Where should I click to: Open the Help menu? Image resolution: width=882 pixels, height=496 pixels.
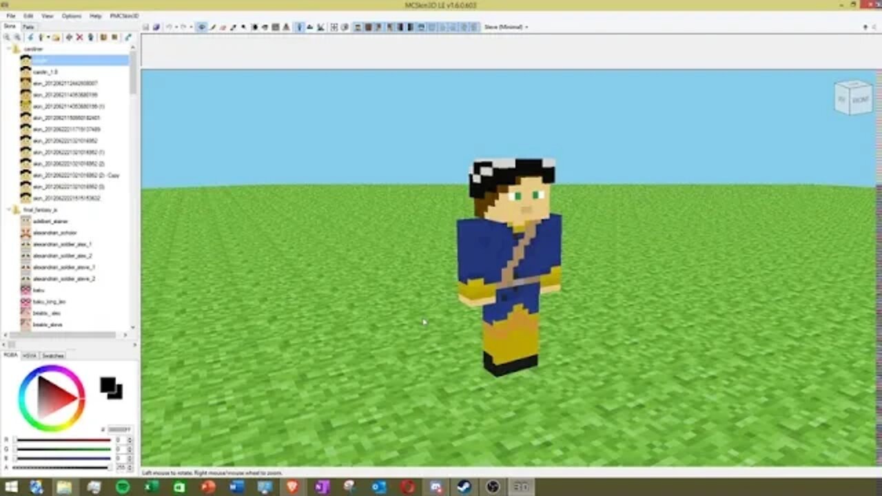tap(96, 15)
